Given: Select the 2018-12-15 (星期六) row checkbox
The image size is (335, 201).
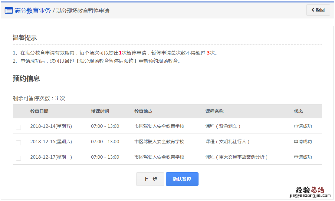Looking at the screenshot, I should (18, 143).
